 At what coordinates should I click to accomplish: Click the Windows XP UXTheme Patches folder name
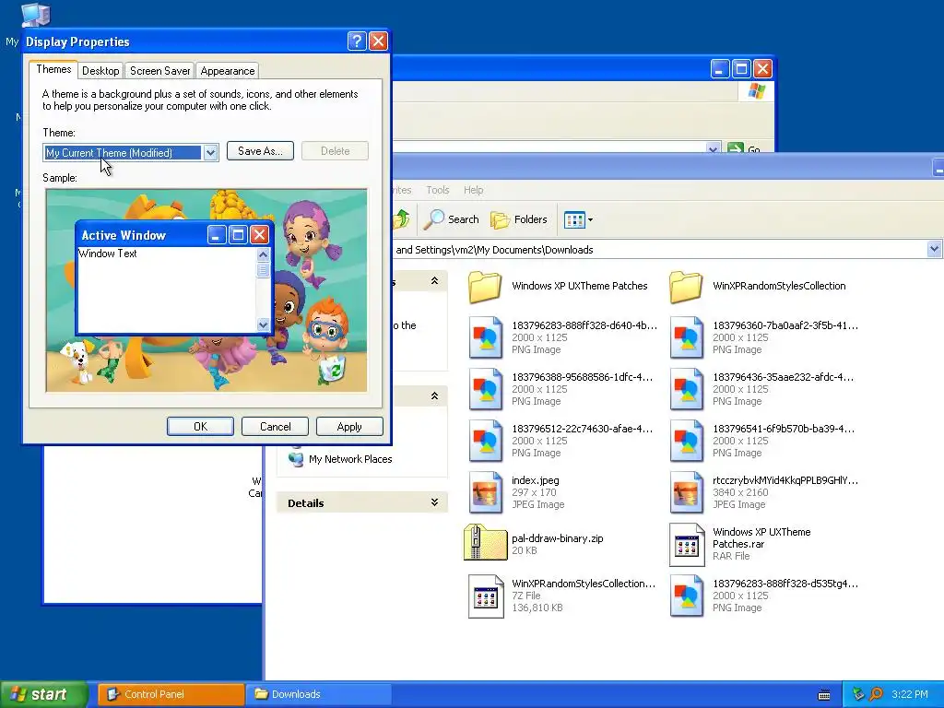[x=580, y=286]
